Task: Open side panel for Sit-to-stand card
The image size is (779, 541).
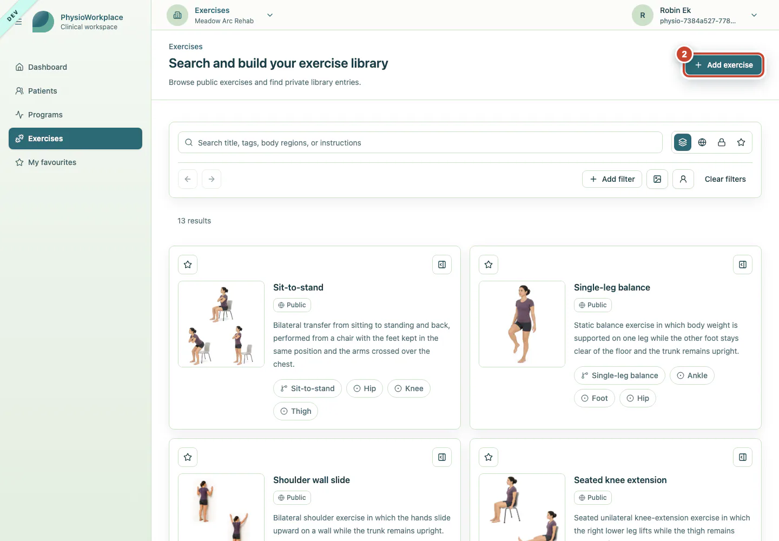Action: [x=442, y=265]
